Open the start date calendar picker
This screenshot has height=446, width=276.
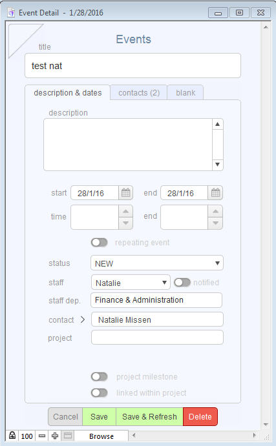pyautogui.click(x=126, y=193)
